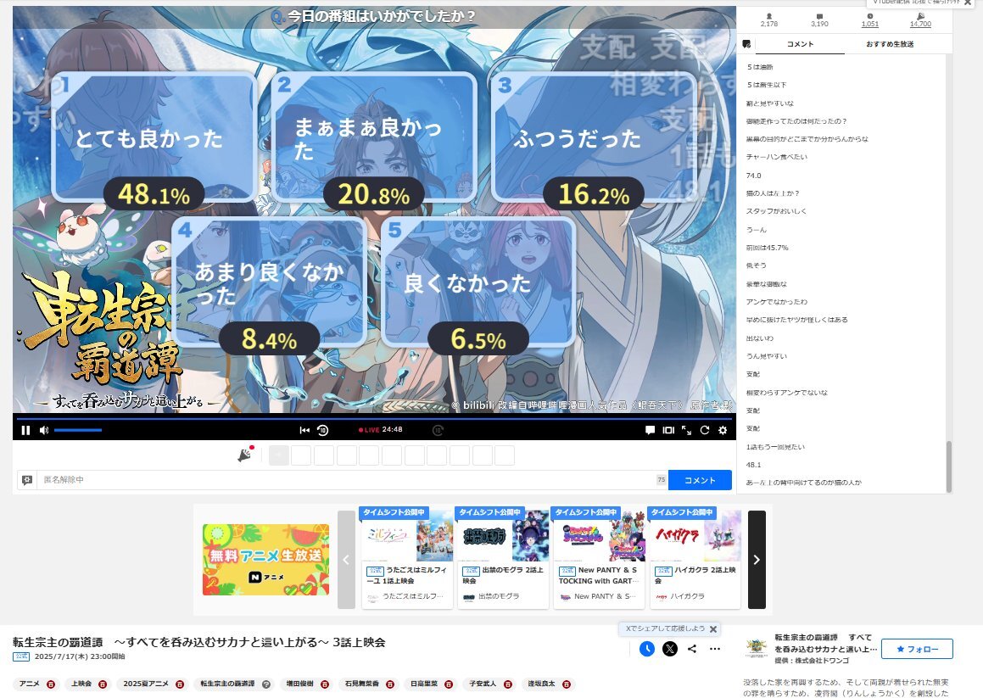Open the three-dot more menu

[x=715, y=649]
